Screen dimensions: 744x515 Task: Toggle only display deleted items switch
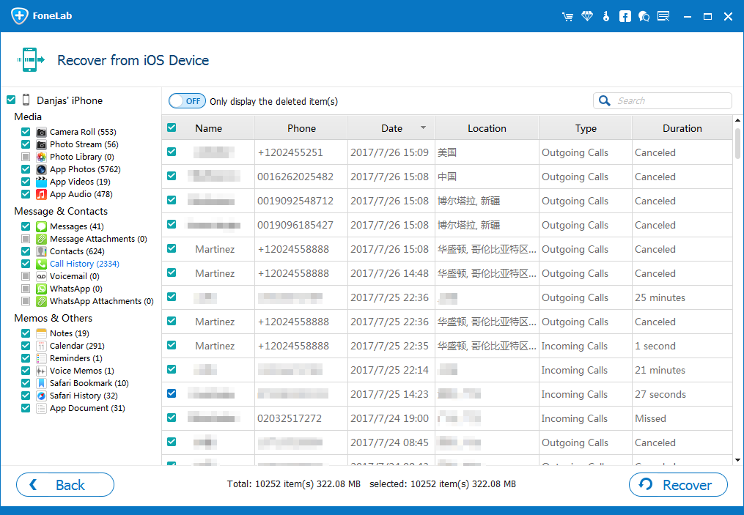pyautogui.click(x=187, y=101)
